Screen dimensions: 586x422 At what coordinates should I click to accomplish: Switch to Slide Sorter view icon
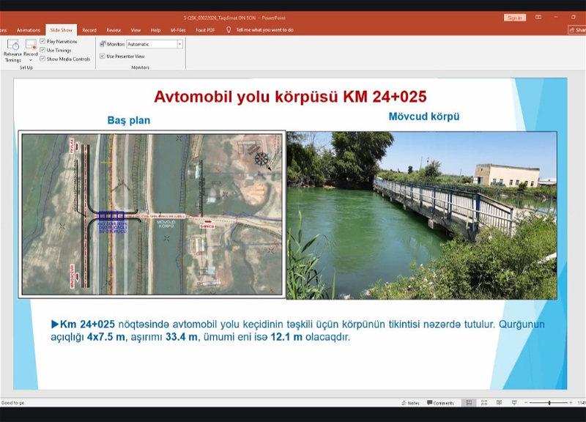click(x=484, y=403)
